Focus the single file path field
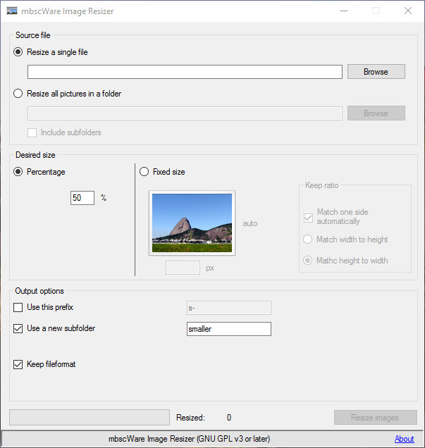425x448 pixels. 185,72
